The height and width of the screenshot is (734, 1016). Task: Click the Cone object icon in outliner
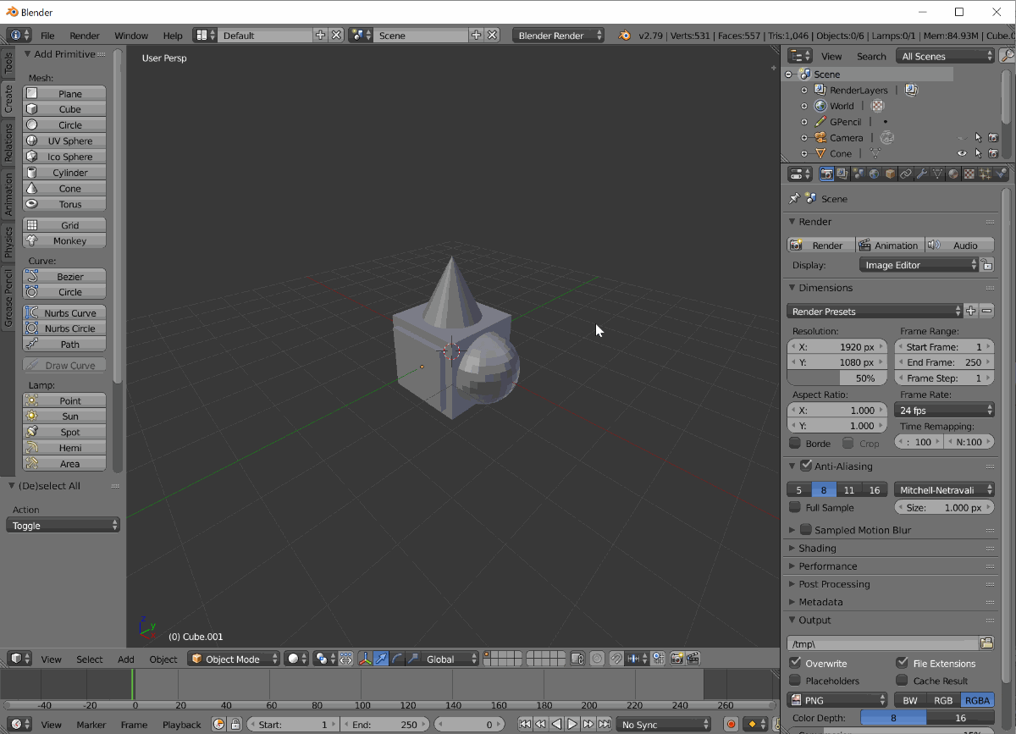pyautogui.click(x=820, y=153)
